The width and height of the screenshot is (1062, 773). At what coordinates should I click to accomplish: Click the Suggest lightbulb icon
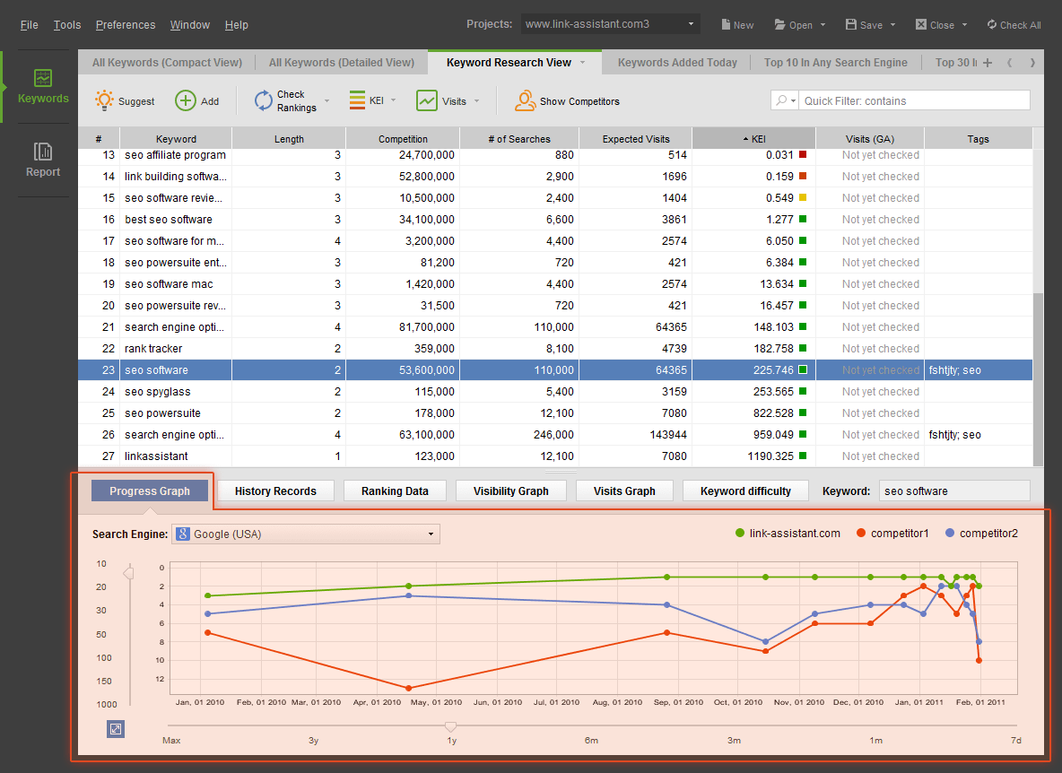(x=104, y=100)
